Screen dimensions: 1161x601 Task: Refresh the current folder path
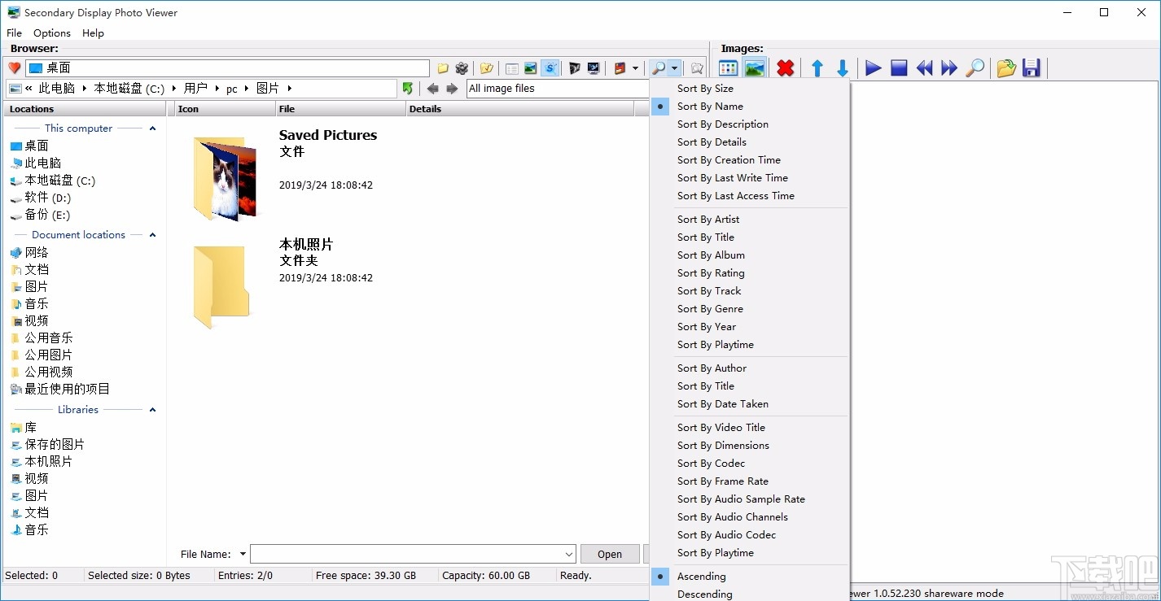pos(408,88)
